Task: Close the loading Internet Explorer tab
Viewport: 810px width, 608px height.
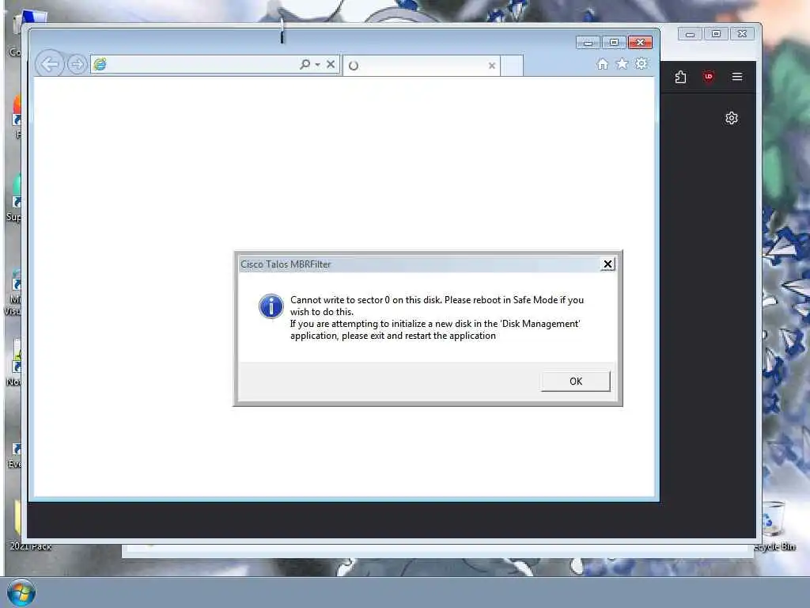Action: [492, 66]
